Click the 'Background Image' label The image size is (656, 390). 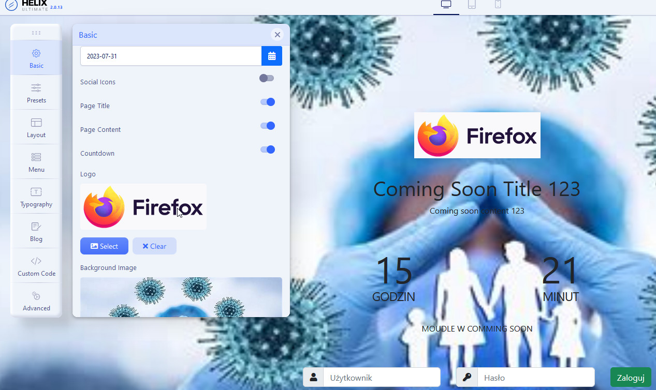[108, 267]
